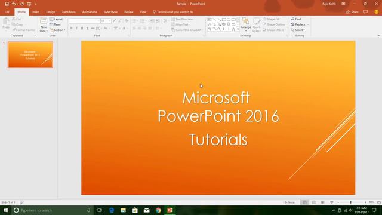Select slide 1 thumbnail

point(30,54)
